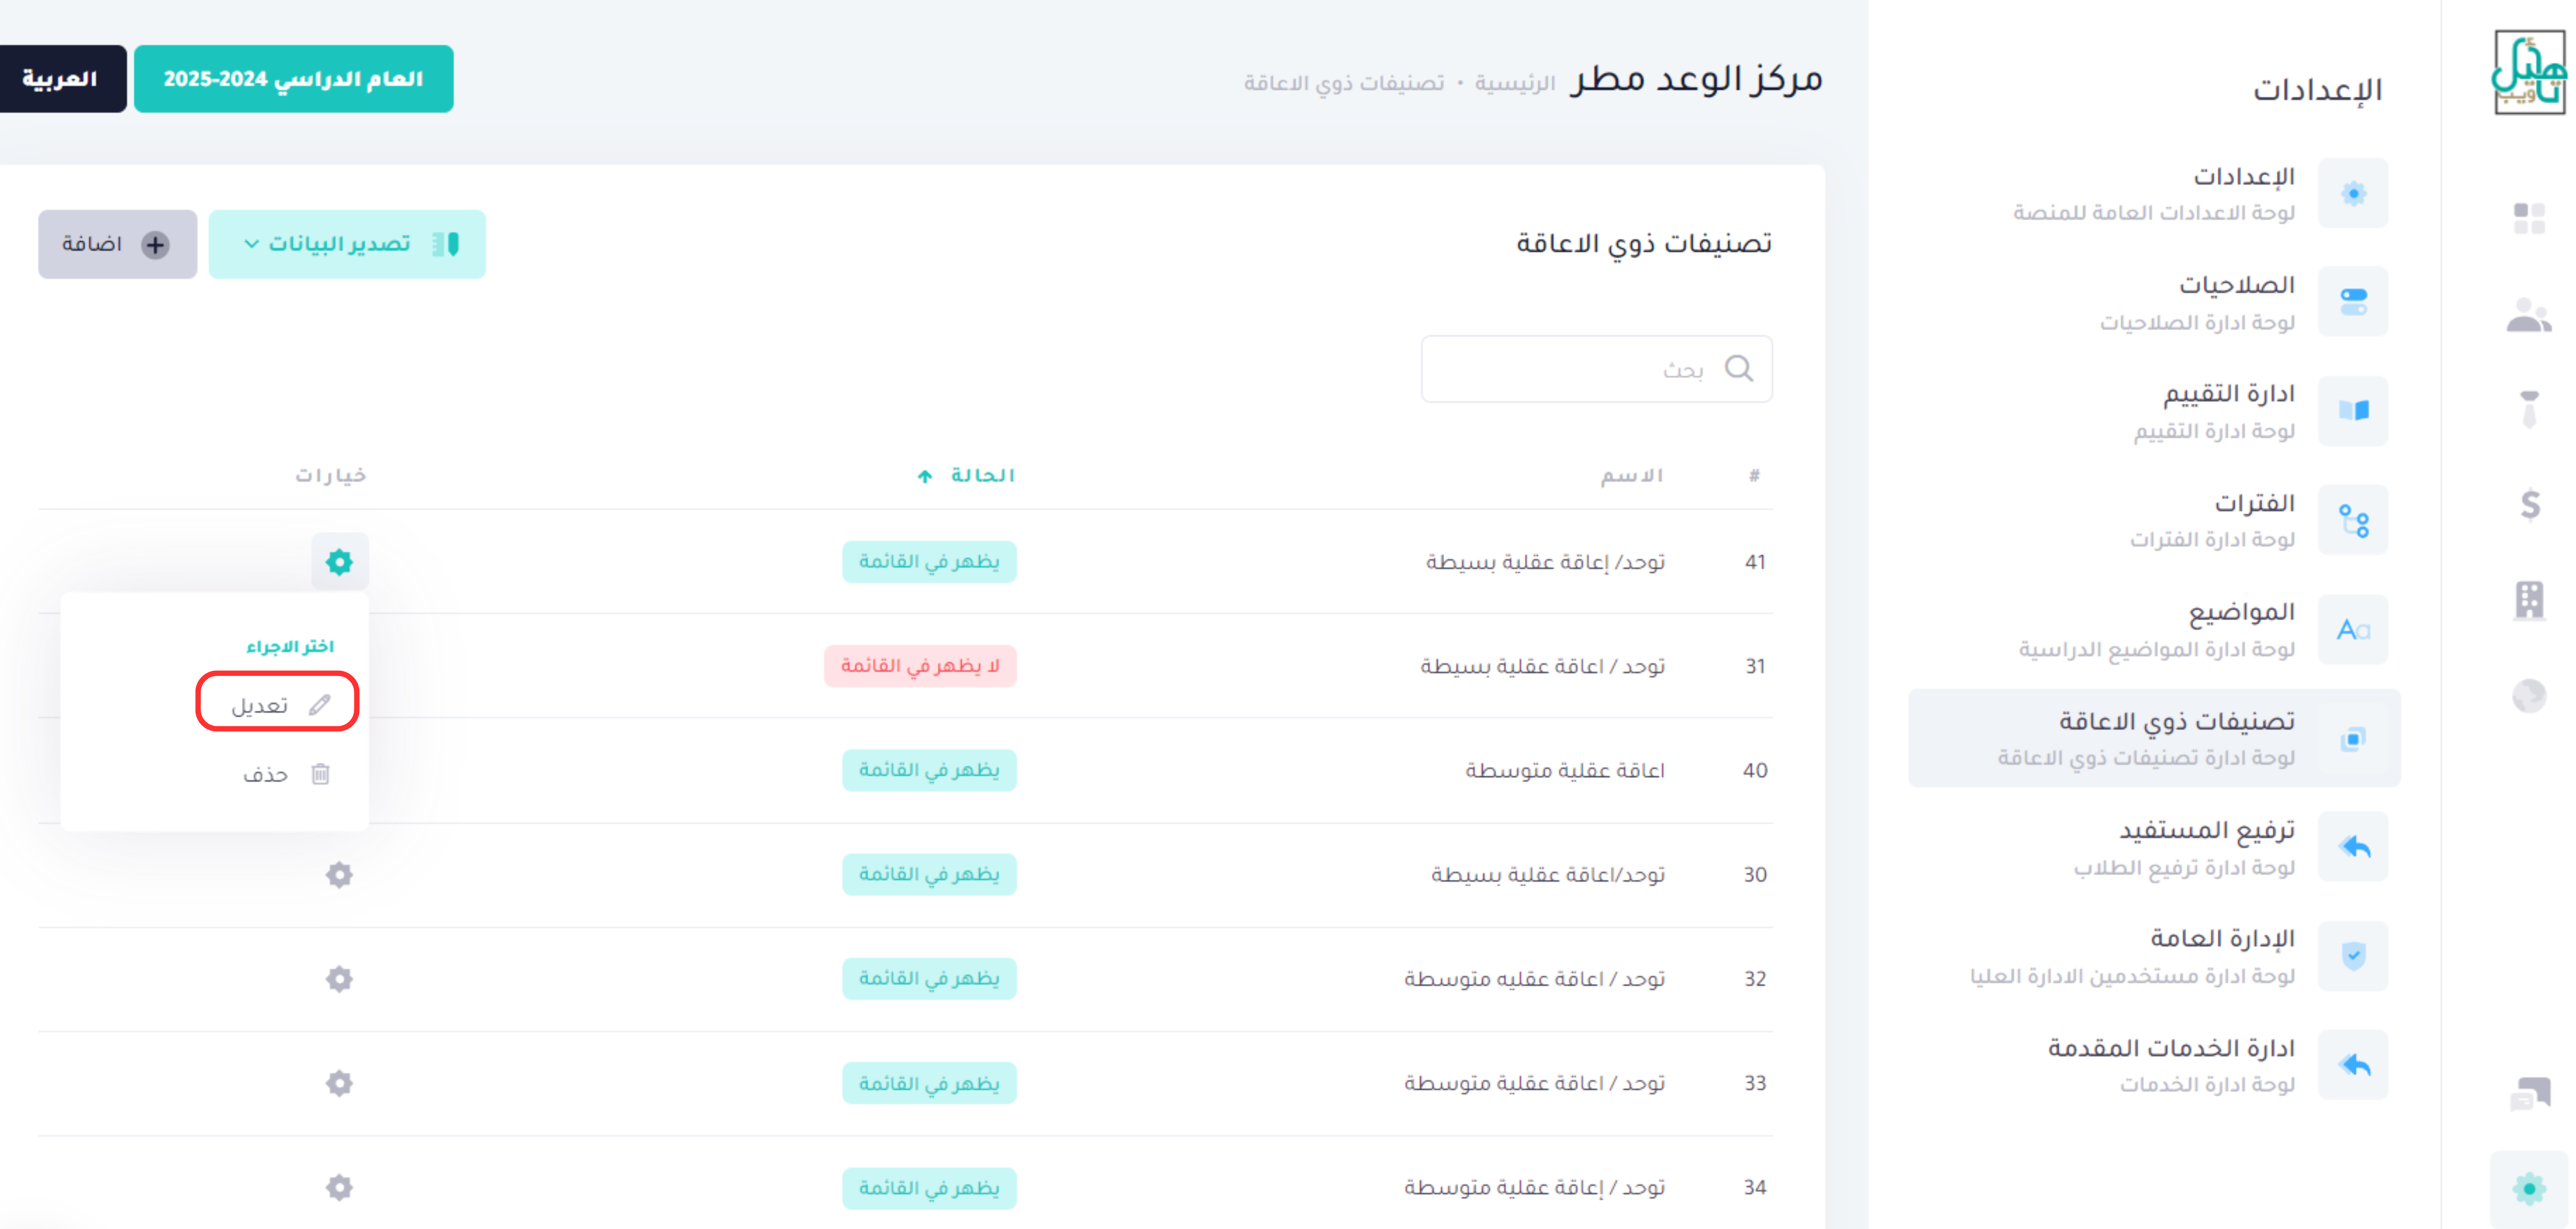2576x1229 pixels.
Task: Open options gear for row 32
Action: click(340, 979)
